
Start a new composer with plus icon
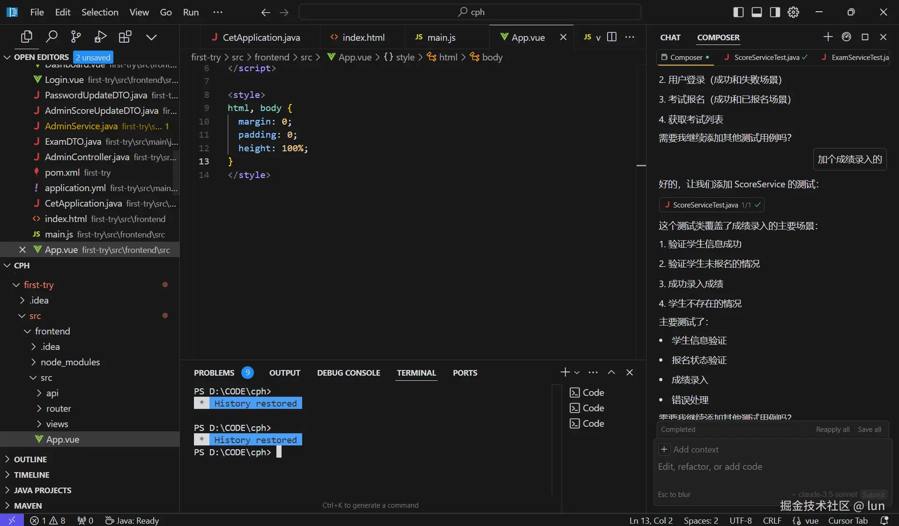828,37
